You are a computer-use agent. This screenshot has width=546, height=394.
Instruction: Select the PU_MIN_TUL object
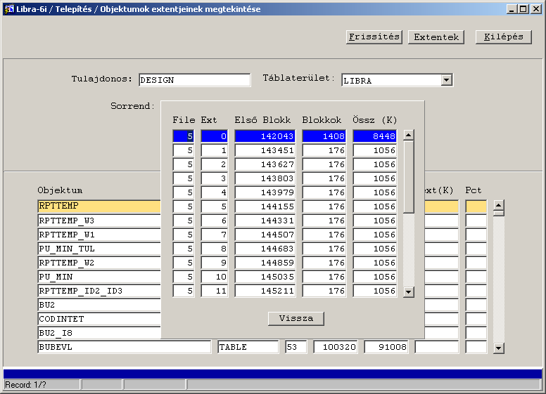pyautogui.click(x=99, y=249)
